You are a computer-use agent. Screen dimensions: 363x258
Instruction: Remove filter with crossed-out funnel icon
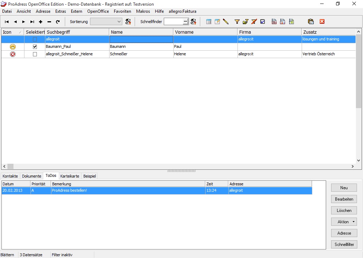[254, 22]
